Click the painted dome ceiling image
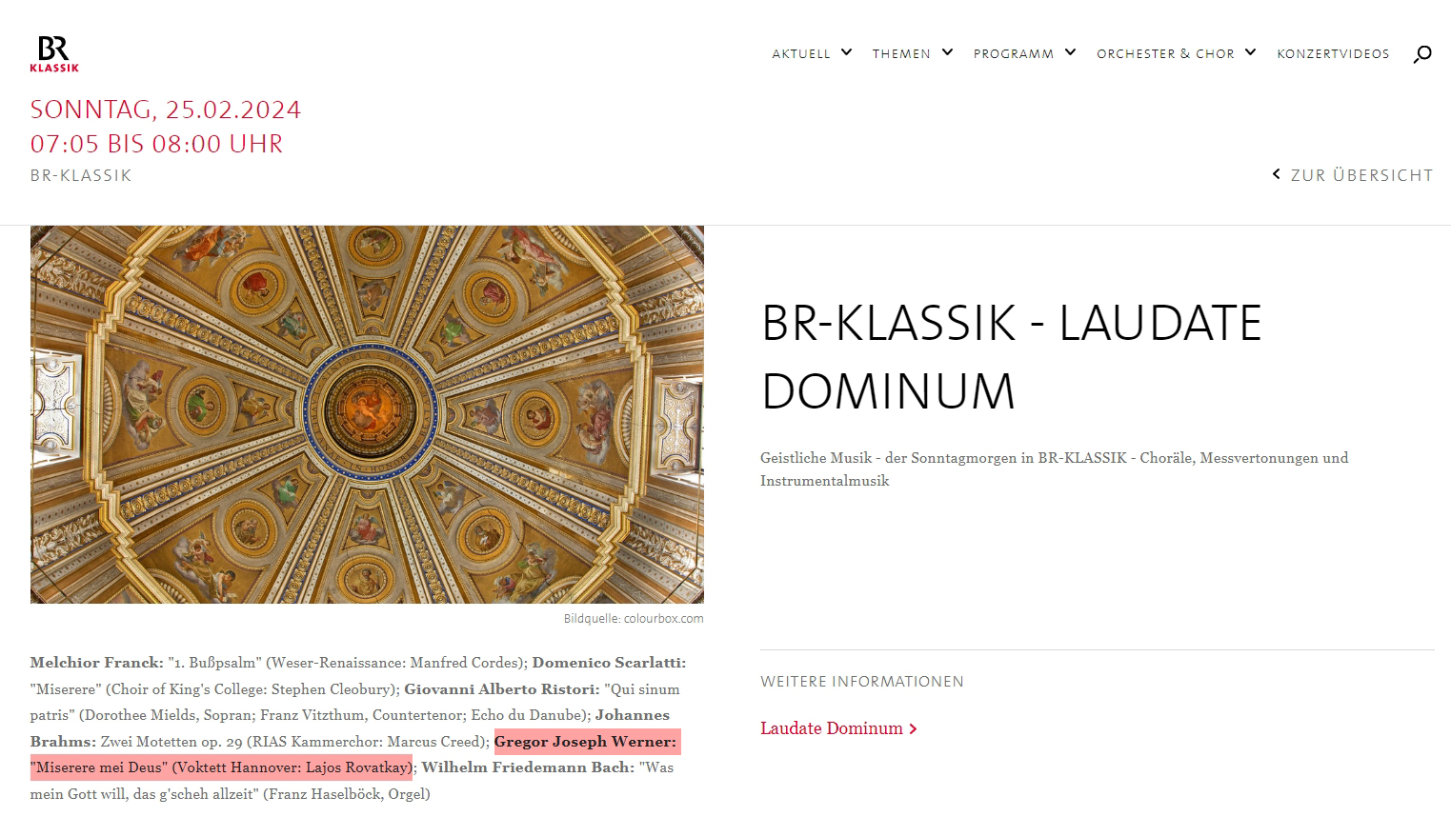This screenshot has height=837, width=1451. click(367, 414)
